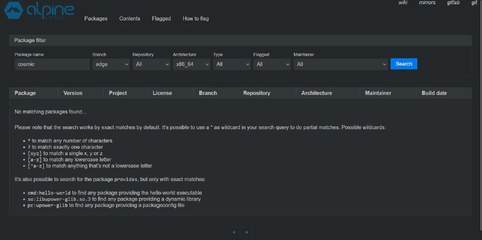Image resolution: width=482 pixels, height=240 pixels.
Task: Go to previous page arrow
Action: point(234,232)
